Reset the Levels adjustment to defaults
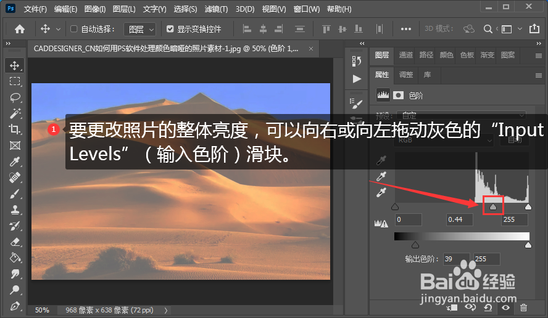Viewport: 548px width, 318px height. (x=488, y=308)
